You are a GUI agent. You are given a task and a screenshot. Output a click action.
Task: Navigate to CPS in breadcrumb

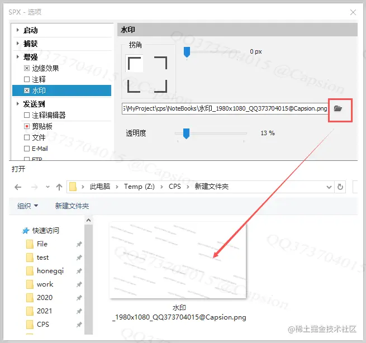(x=175, y=187)
